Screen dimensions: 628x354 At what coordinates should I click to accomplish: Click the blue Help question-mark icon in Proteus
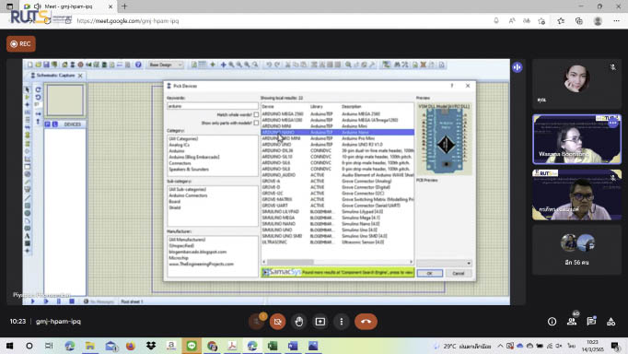point(138,65)
